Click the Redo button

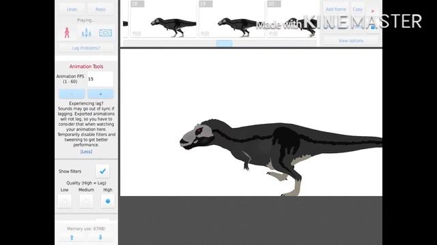pyautogui.click(x=100, y=9)
